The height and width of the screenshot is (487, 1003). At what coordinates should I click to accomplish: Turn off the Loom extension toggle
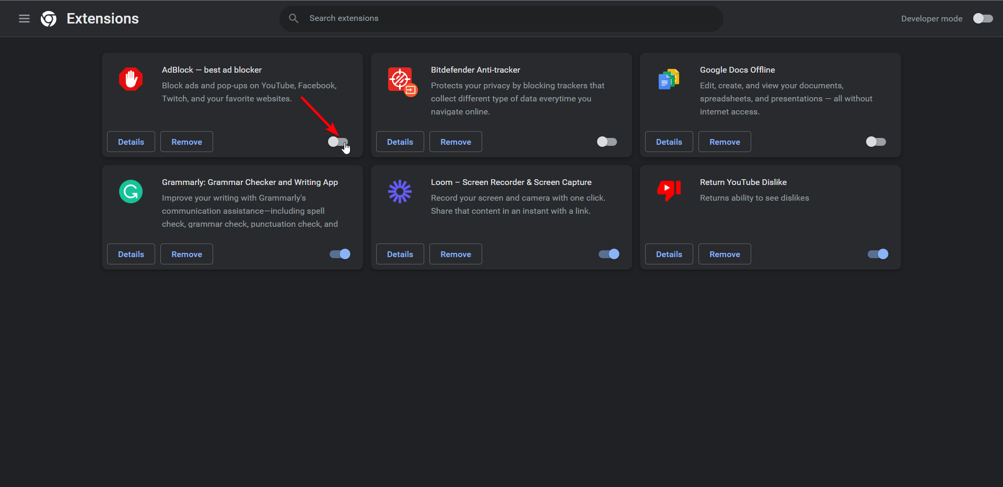pyautogui.click(x=609, y=254)
